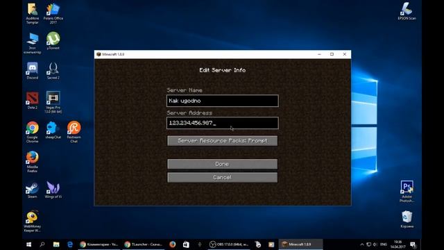This screenshot has height=250, width=444.
Task: Open File Explorer from the taskbar
Action: pyautogui.click(x=56, y=244)
